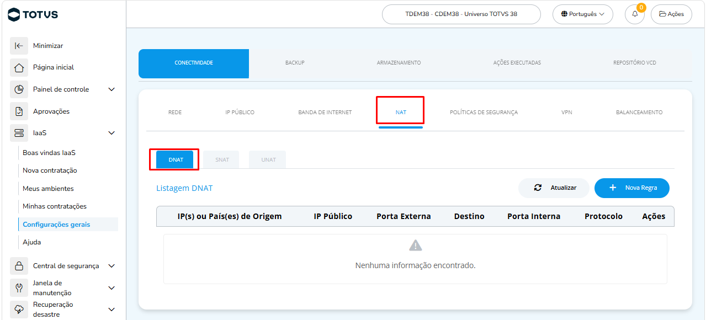Click the Destino column header
The image size is (706, 320).
[x=469, y=216]
